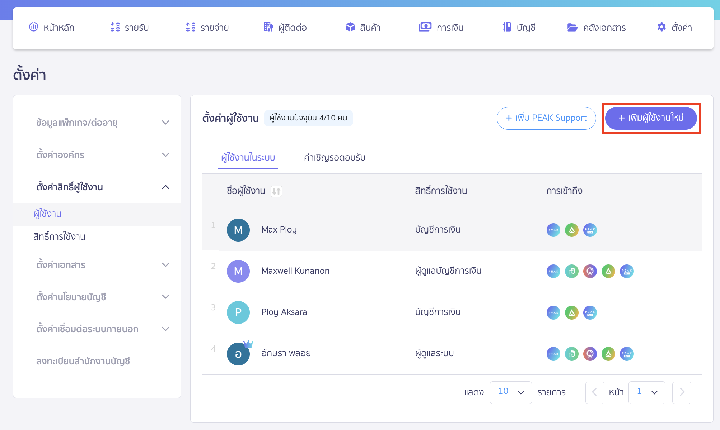
Task: Go to the next page arrow
Action: [681, 392]
